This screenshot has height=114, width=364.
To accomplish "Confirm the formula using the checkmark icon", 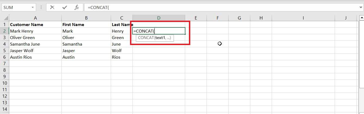I will (x=64, y=7).
